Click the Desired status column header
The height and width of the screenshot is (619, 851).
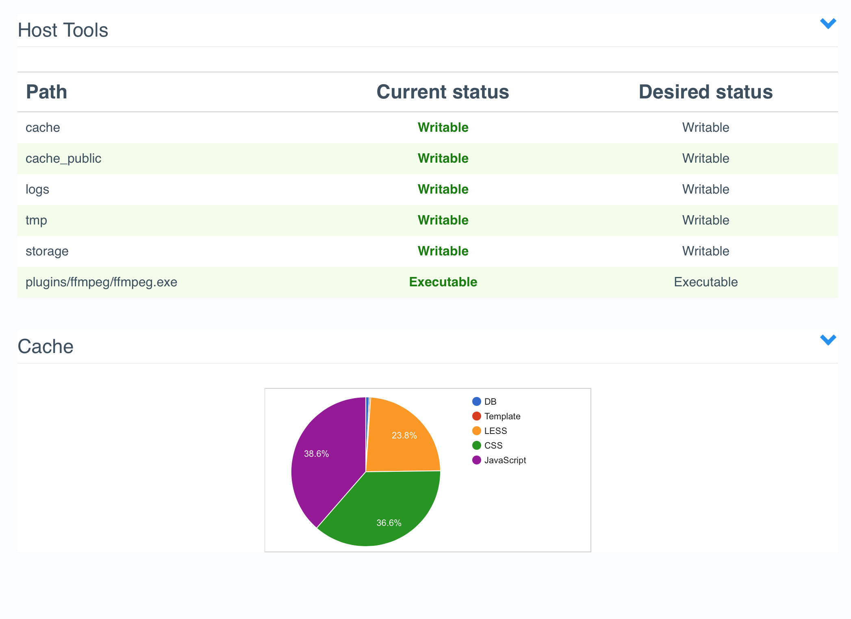point(706,92)
